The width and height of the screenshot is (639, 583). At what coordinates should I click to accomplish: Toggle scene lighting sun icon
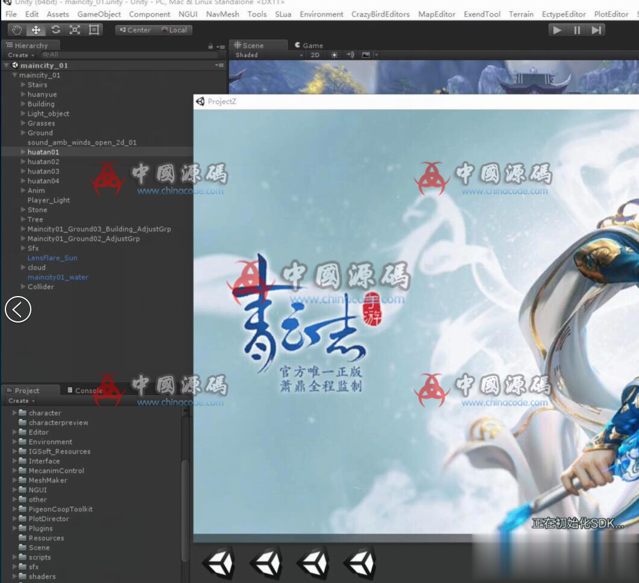point(335,55)
